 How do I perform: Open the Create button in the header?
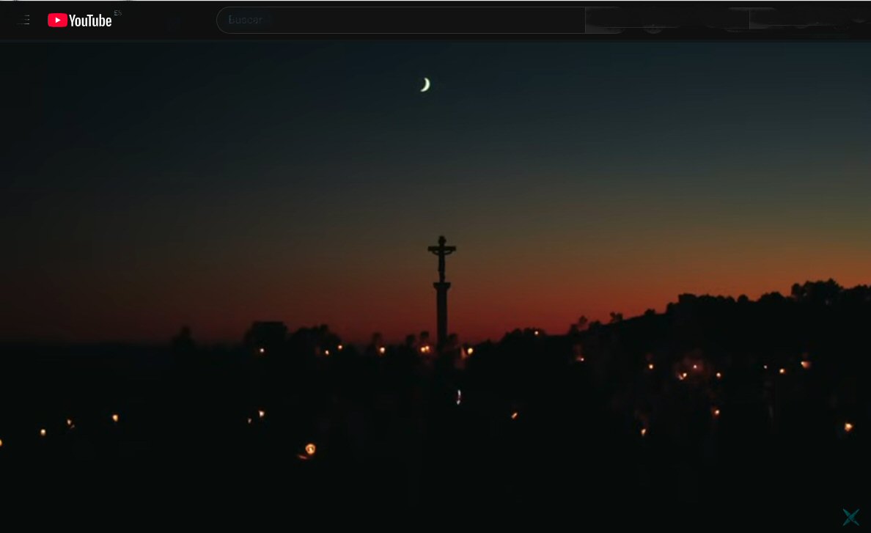[x=734, y=20]
